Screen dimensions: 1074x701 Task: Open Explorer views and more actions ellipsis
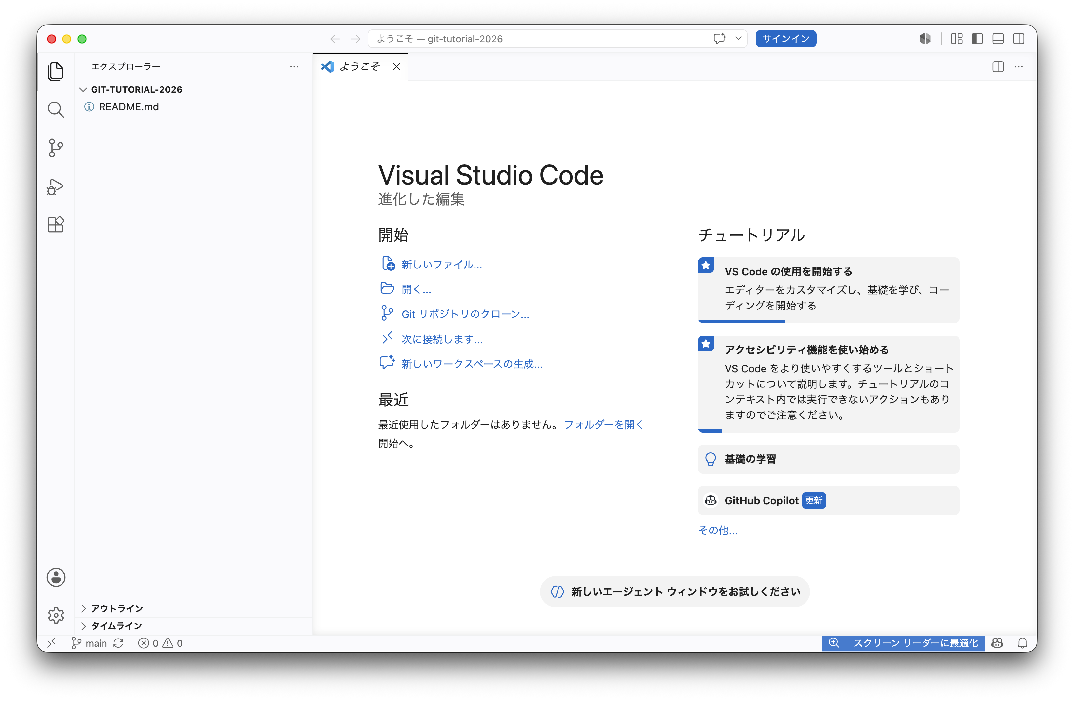click(294, 67)
